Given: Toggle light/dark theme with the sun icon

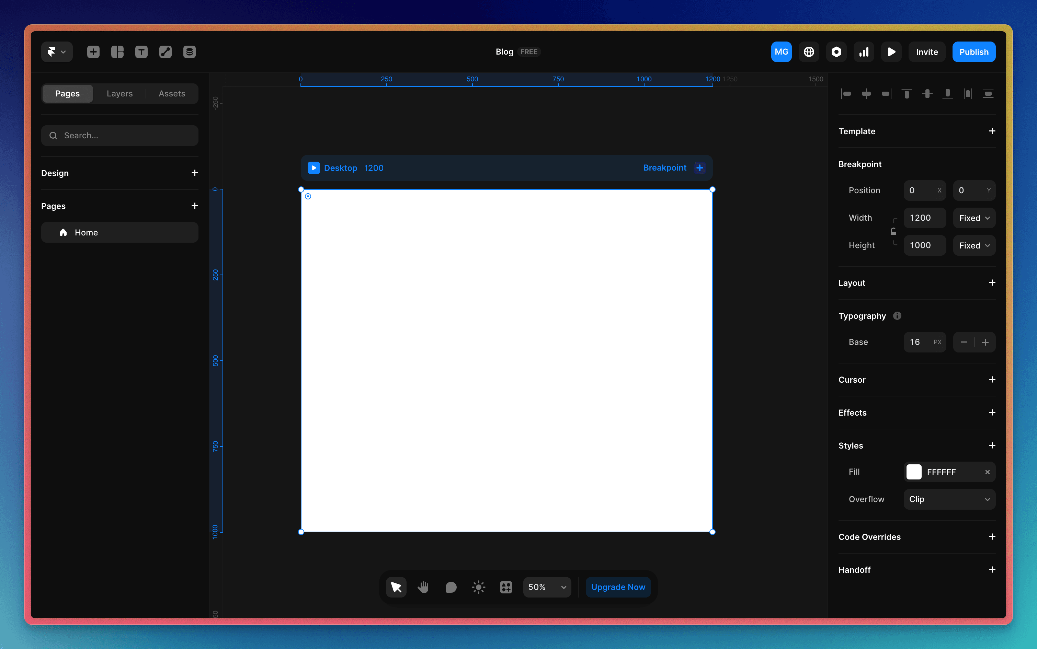Looking at the screenshot, I should click(478, 587).
